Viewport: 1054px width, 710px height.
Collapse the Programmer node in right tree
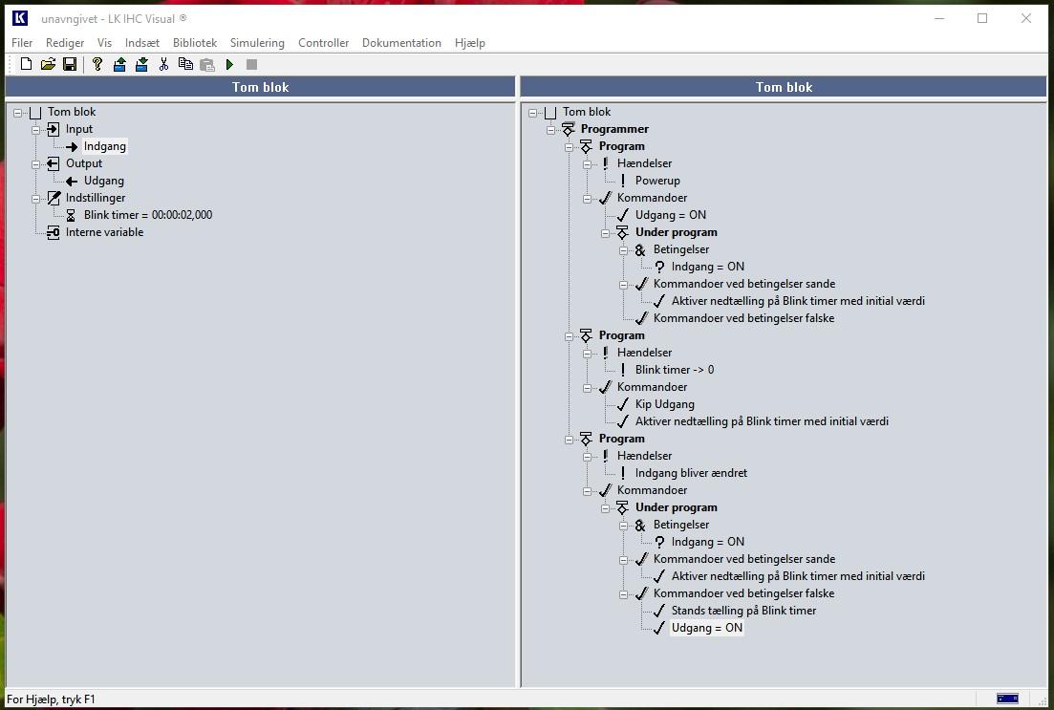[x=551, y=129]
